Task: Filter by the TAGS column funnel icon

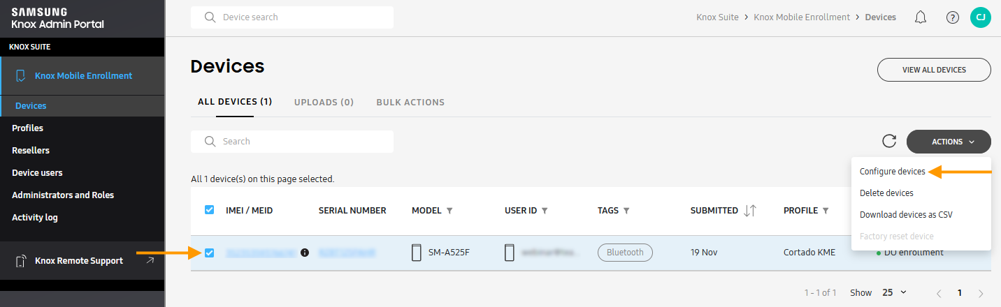Action: [626, 211]
